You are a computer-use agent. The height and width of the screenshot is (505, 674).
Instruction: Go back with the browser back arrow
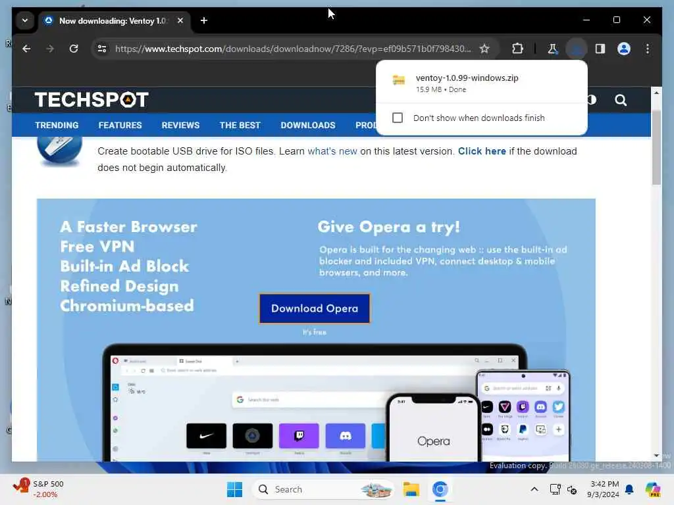[x=26, y=49]
